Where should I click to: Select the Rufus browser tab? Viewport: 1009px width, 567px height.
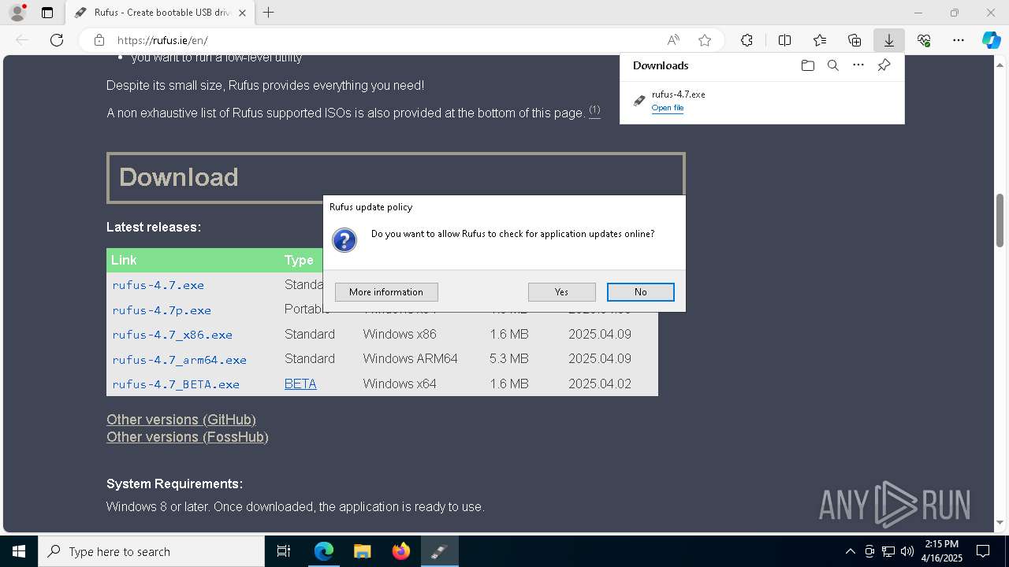(x=160, y=13)
